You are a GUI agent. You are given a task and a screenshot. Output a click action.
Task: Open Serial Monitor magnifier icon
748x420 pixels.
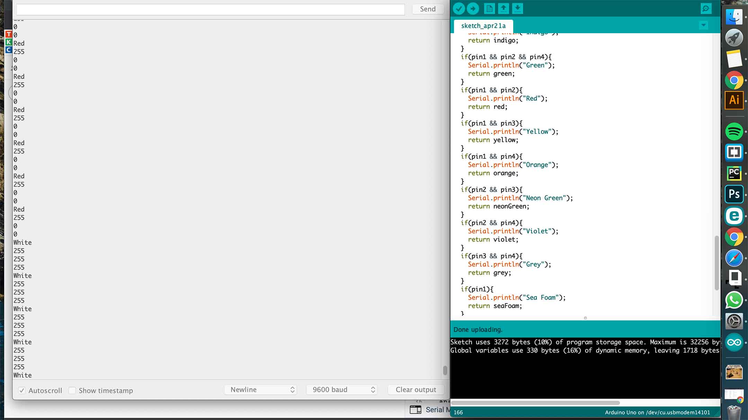tap(706, 9)
